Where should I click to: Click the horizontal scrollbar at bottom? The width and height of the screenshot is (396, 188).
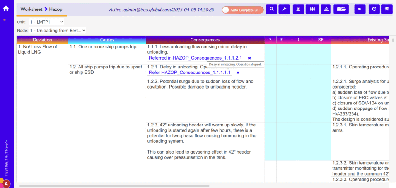(114, 186)
